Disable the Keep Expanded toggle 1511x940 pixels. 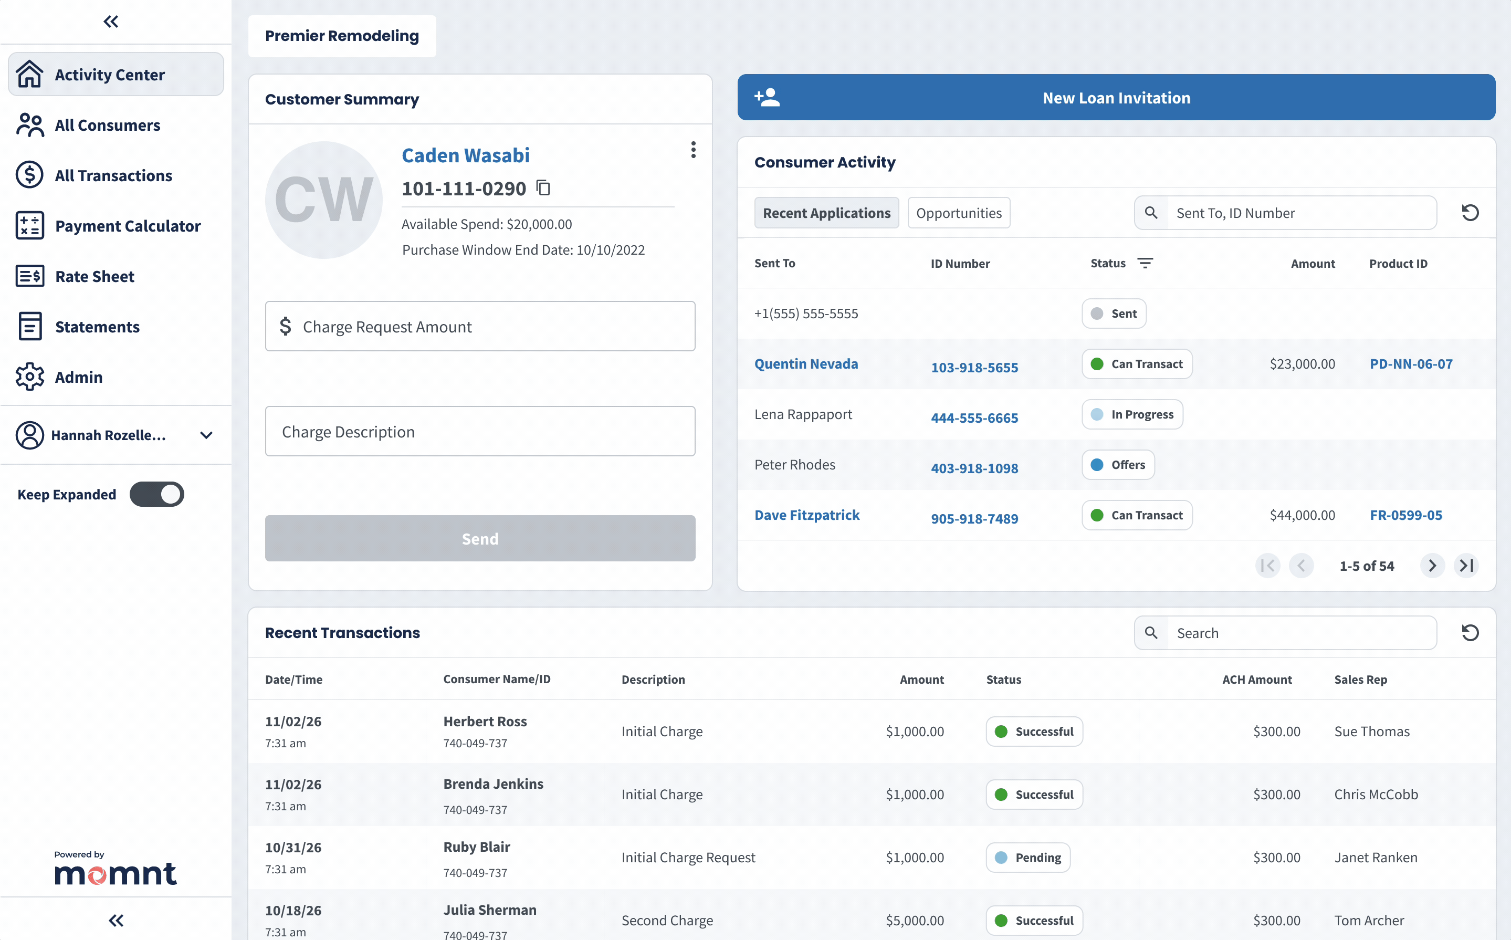coord(156,494)
